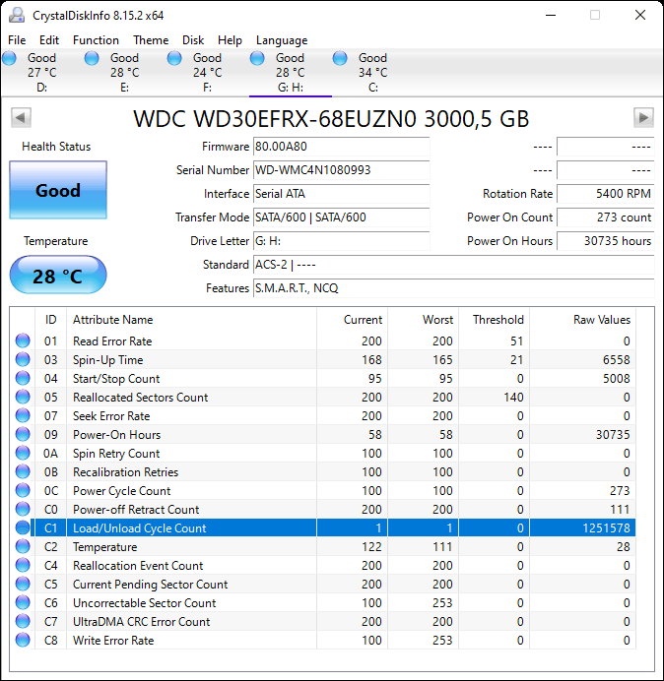Image resolution: width=664 pixels, height=681 pixels.
Task: Open the File menu
Action: pyautogui.click(x=17, y=40)
